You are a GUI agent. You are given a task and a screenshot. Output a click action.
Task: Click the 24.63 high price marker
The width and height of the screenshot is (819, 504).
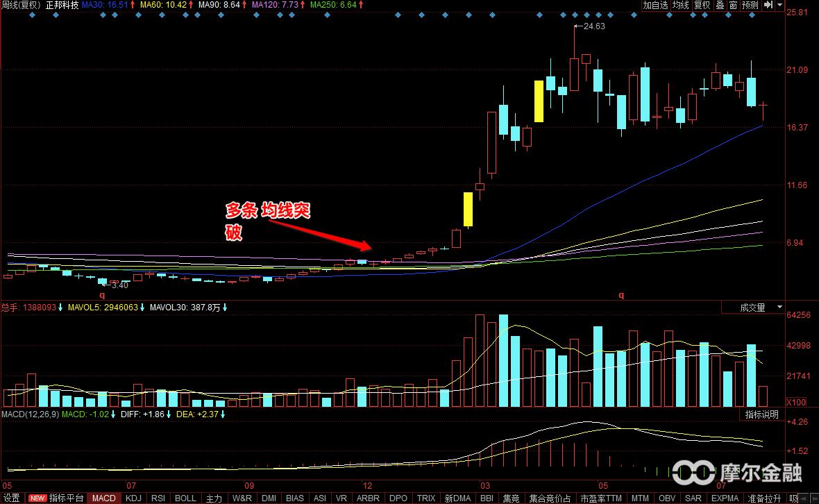tap(594, 26)
